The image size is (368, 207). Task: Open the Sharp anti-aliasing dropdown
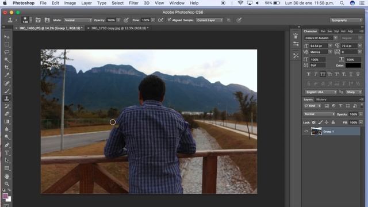tap(354, 92)
